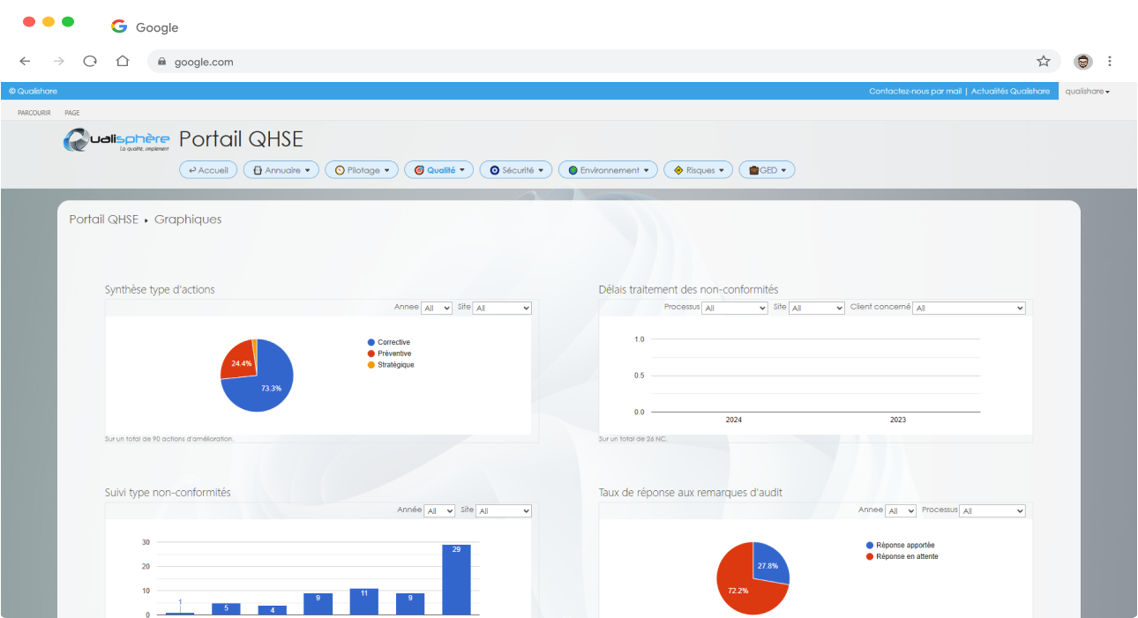
Task: Open Annee dropdown in Synthèse type d'actions
Action: [437, 309]
